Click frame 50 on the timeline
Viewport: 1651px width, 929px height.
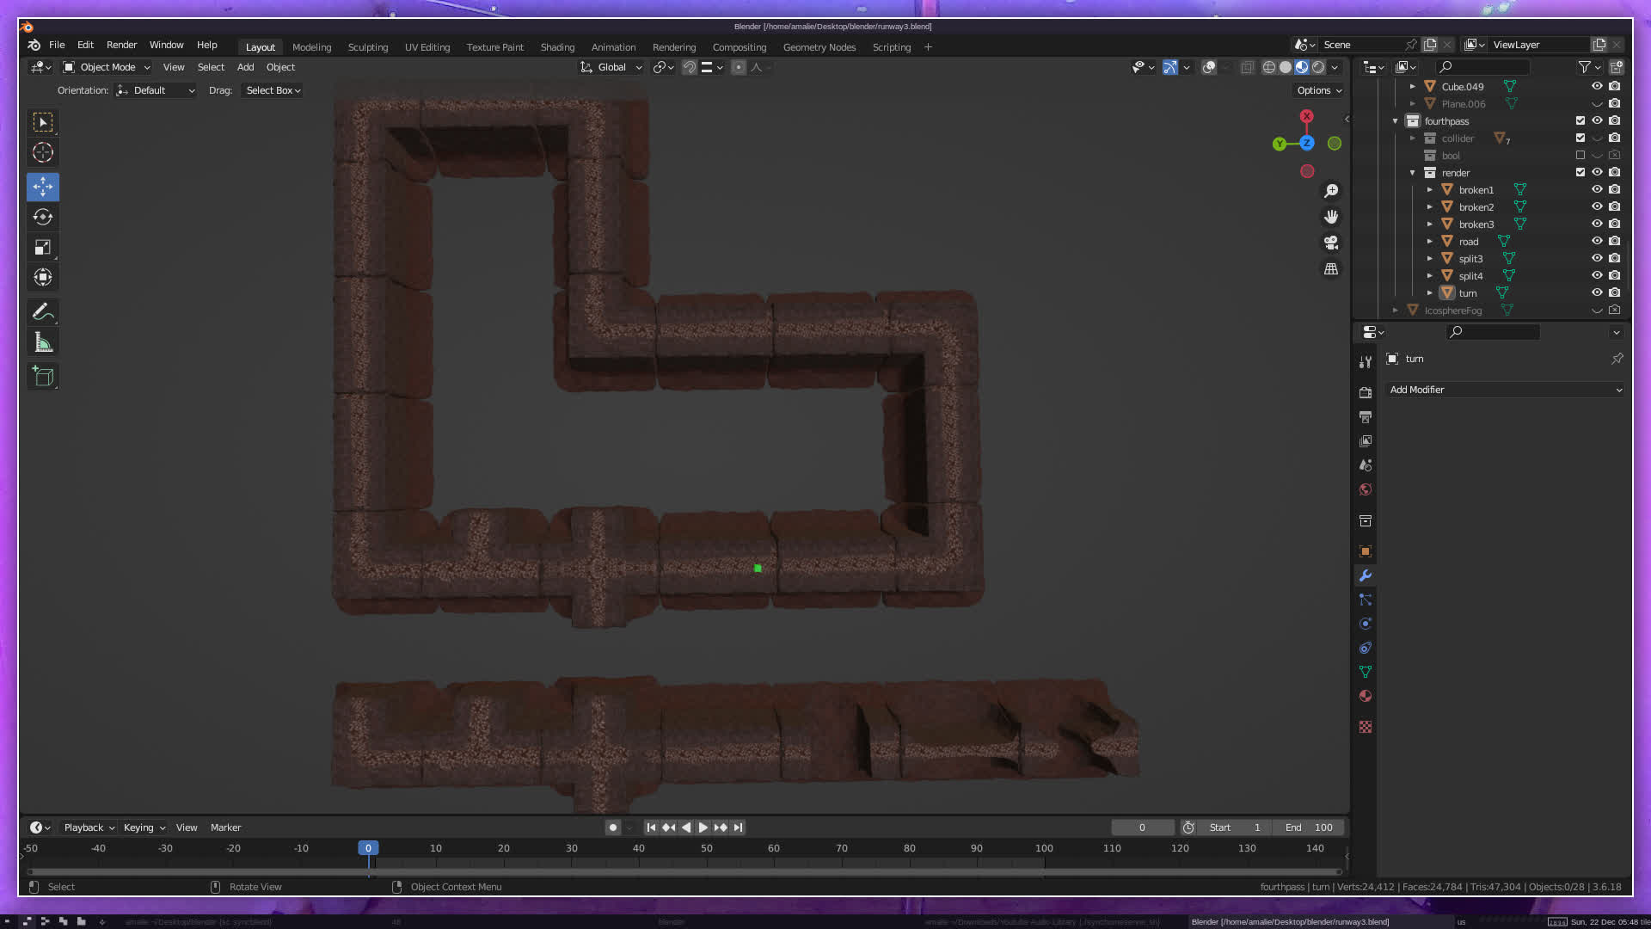pos(706,848)
